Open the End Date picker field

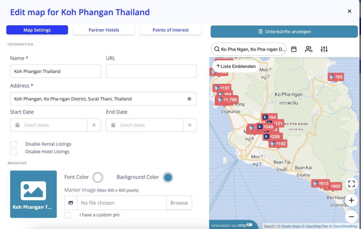145,125
